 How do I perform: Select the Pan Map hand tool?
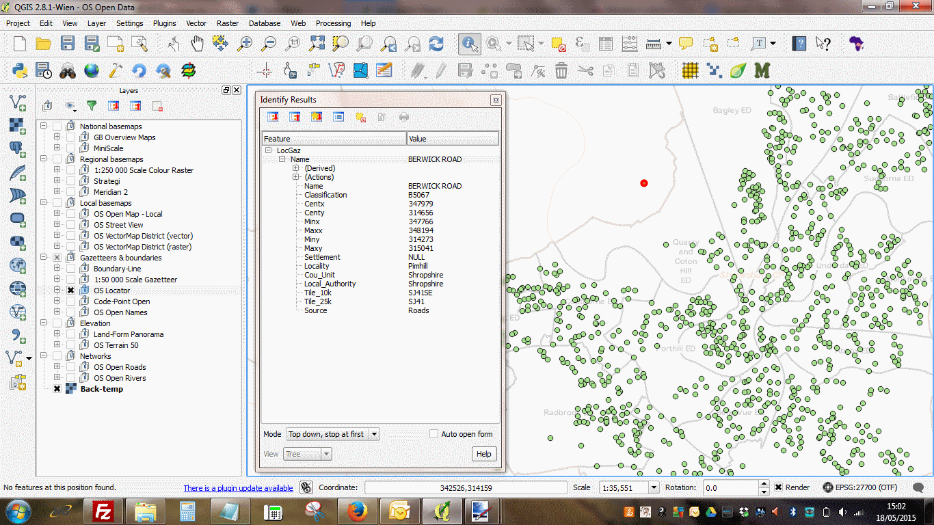click(197, 44)
